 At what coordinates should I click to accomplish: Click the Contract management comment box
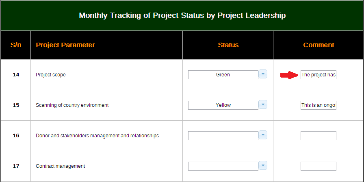point(318,166)
